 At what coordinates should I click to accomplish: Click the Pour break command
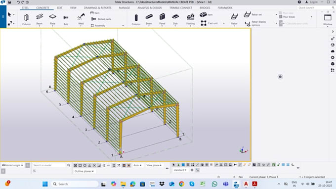click(287, 17)
